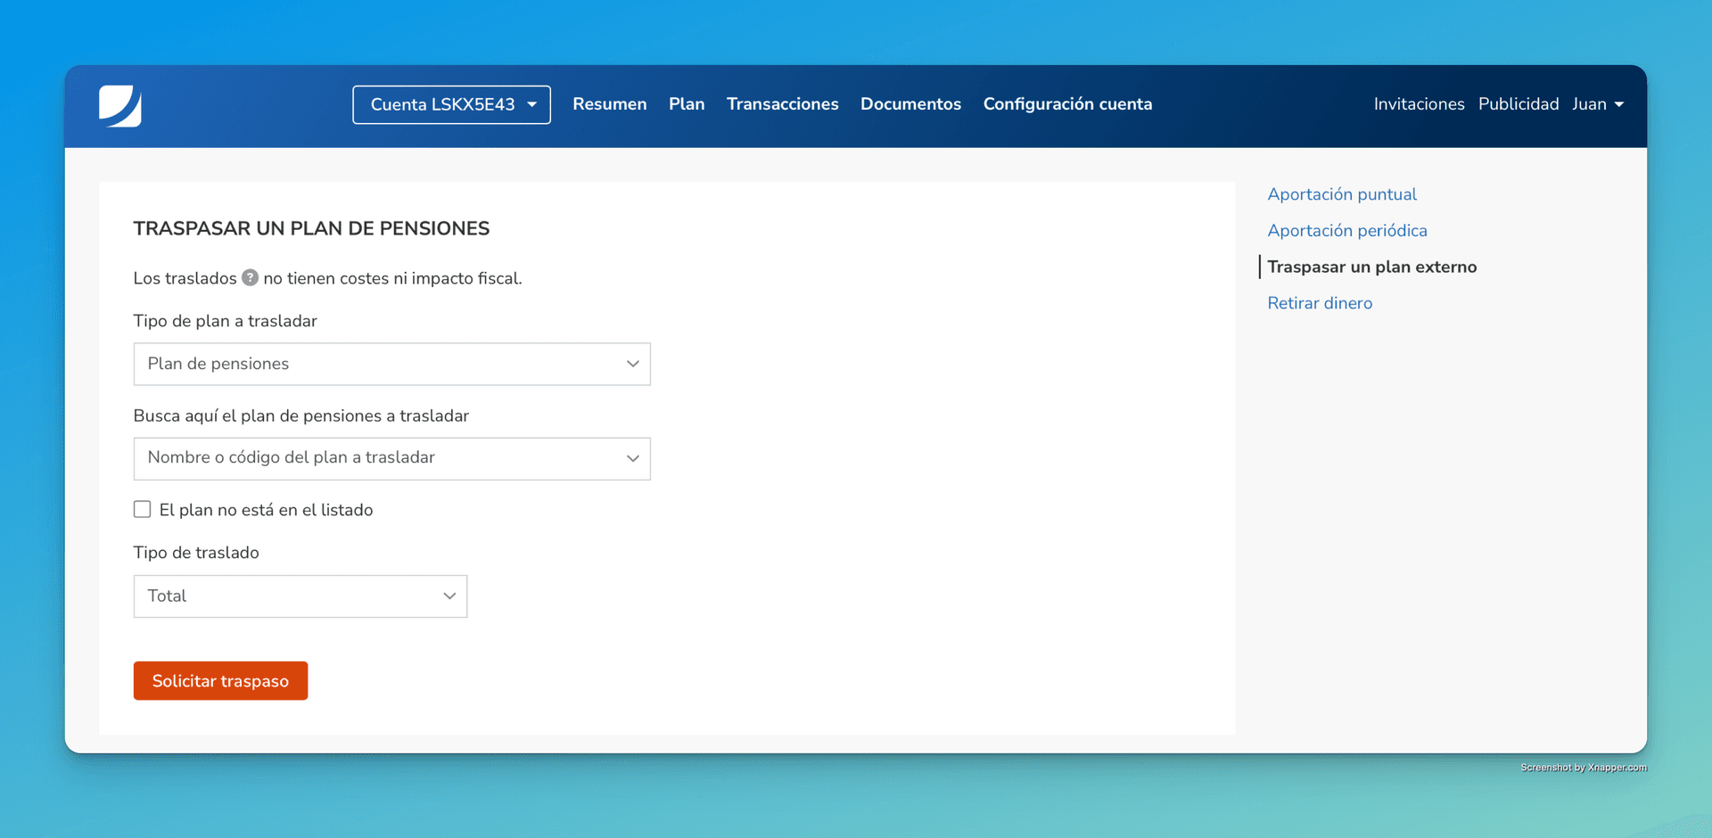This screenshot has height=838, width=1712.
Task: Open the Invitaciones link
Action: point(1419,104)
